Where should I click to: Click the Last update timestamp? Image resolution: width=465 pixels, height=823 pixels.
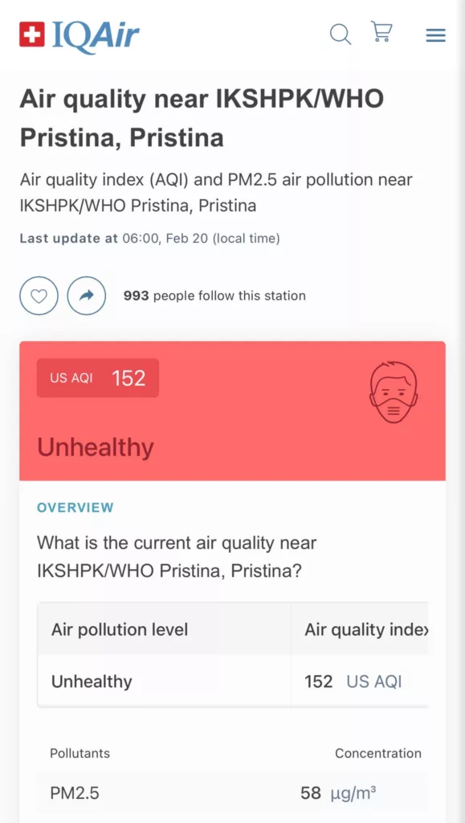149,239
